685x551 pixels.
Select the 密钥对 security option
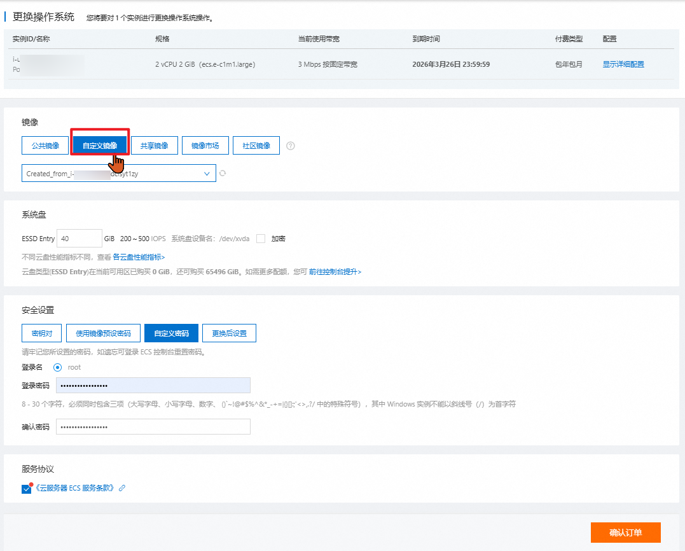(x=42, y=333)
